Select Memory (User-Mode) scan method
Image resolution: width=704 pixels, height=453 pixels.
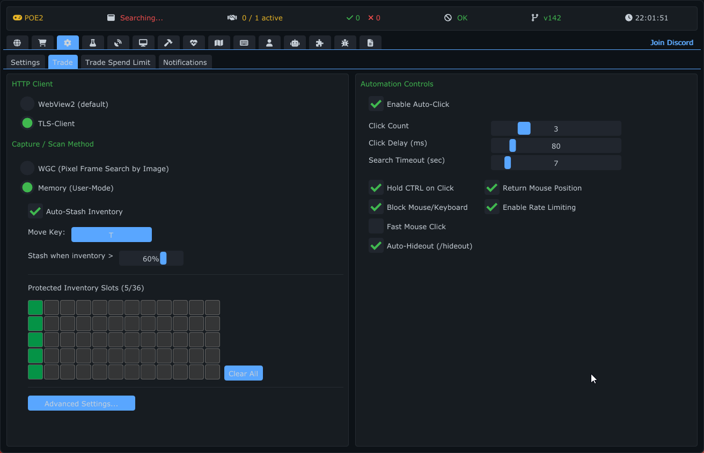point(27,188)
